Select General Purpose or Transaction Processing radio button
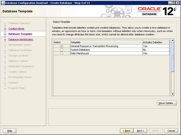Viewport: 181px width, 135px height. click(61, 46)
